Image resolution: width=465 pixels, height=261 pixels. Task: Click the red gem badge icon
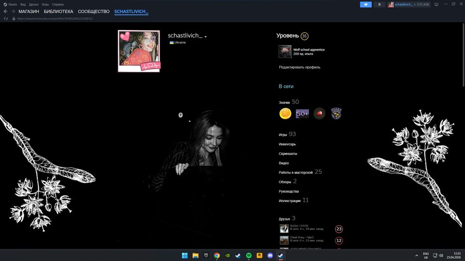[319, 114]
